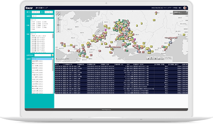Open the user avatar in header

click(x=185, y=8)
